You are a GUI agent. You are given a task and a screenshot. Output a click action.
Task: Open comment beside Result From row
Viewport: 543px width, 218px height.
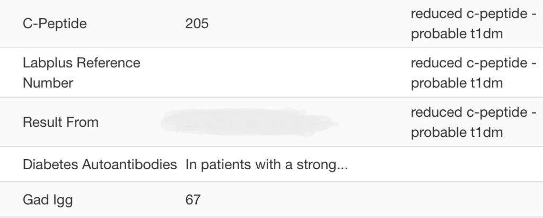click(x=474, y=123)
